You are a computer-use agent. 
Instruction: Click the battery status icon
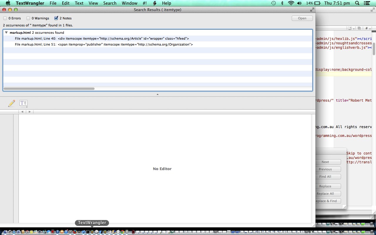click(318, 3)
